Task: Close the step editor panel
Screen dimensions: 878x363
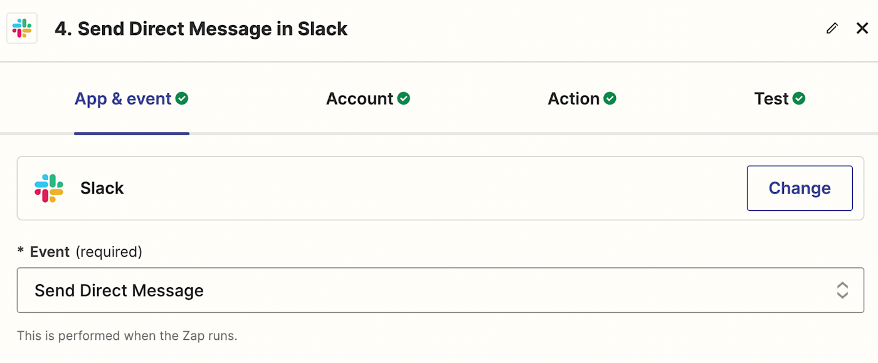Action: [x=862, y=28]
